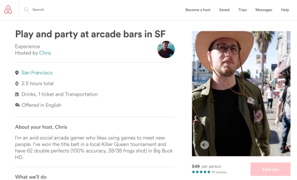Image resolution: width=297 pixels, height=180 pixels.
Task: Click the search magnifier icon
Action: (x=26, y=9)
